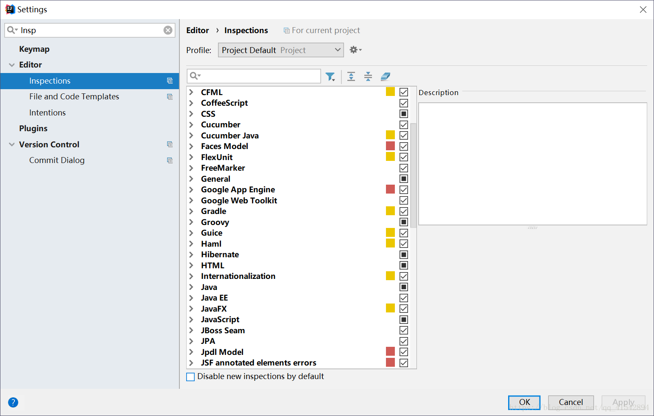Click the magnifier icon in inspections search
The height and width of the screenshot is (416, 654).
pos(195,76)
